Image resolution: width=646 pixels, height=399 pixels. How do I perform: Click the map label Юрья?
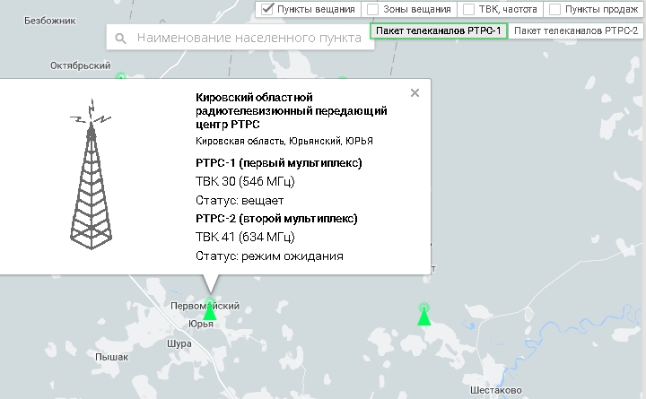coord(201,324)
